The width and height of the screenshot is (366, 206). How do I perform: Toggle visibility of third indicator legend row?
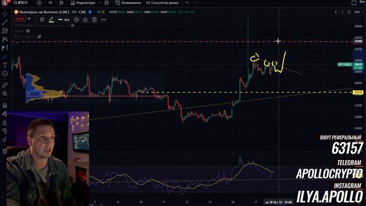pyautogui.click(x=39, y=37)
